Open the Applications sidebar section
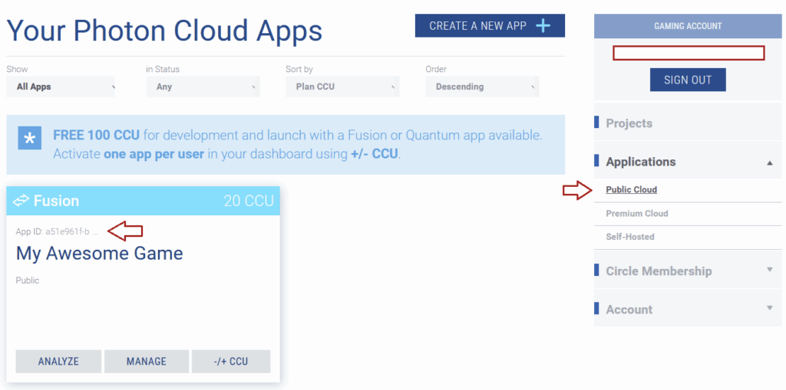 pyautogui.click(x=688, y=162)
